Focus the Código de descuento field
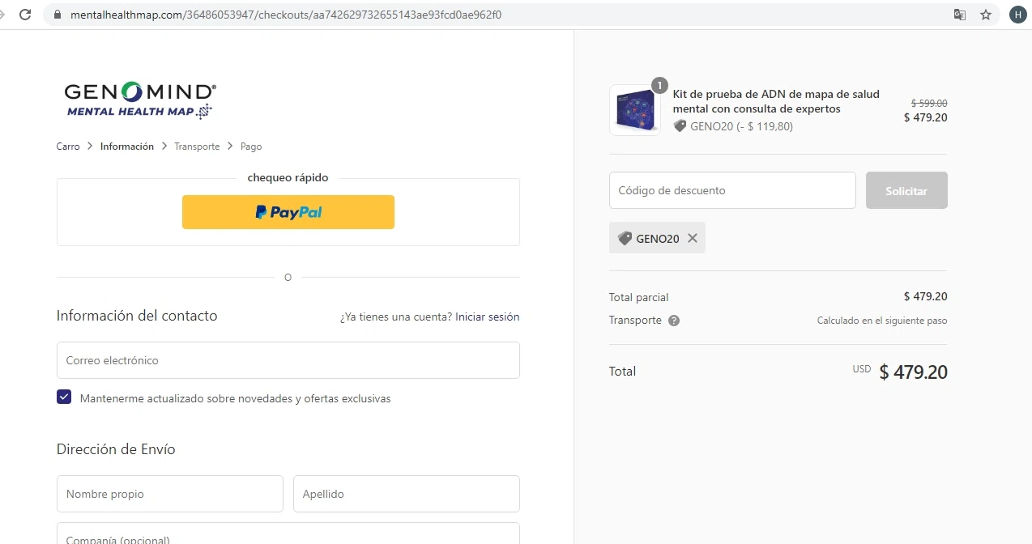The image size is (1032, 544). click(732, 190)
